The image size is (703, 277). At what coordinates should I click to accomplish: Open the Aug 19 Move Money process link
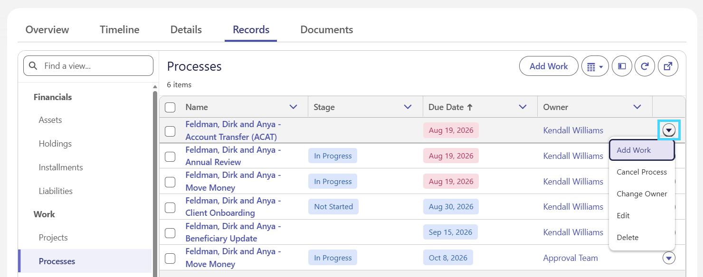[x=233, y=181]
